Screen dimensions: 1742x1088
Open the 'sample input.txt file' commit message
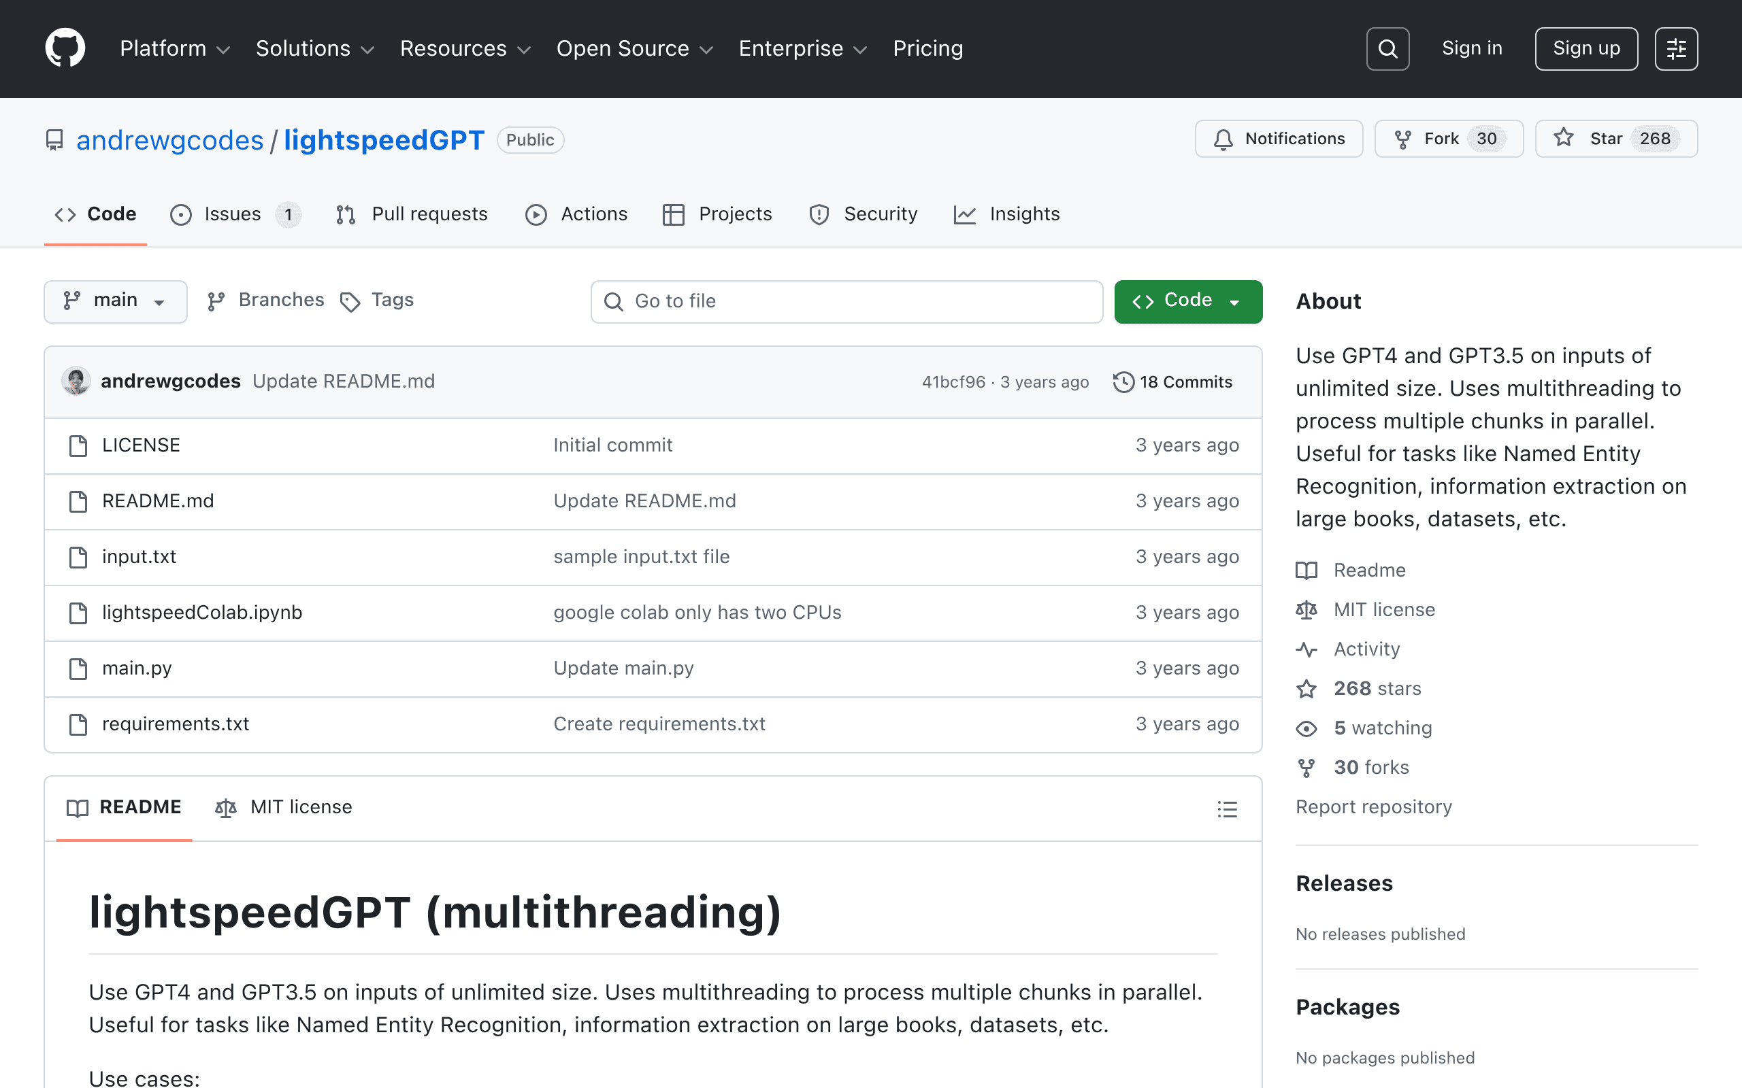642,557
